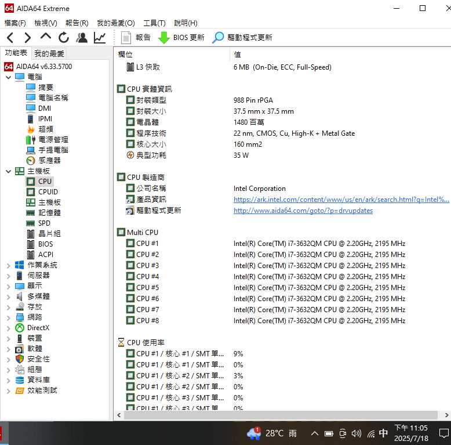The height and width of the screenshot is (445, 451).
Task: Expand the 安全性 node
Action: 8,360
